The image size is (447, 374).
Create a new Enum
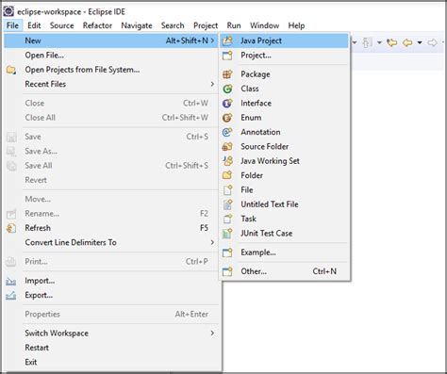coord(285,118)
